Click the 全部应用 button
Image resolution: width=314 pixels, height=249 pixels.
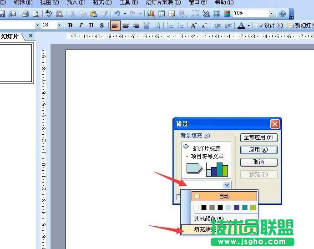(258, 137)
